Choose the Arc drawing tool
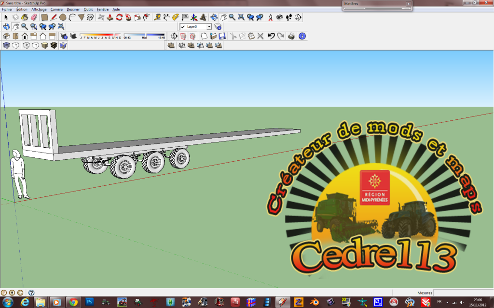Image resolution: width=494 pixels, height=308 pixels. 72,17
